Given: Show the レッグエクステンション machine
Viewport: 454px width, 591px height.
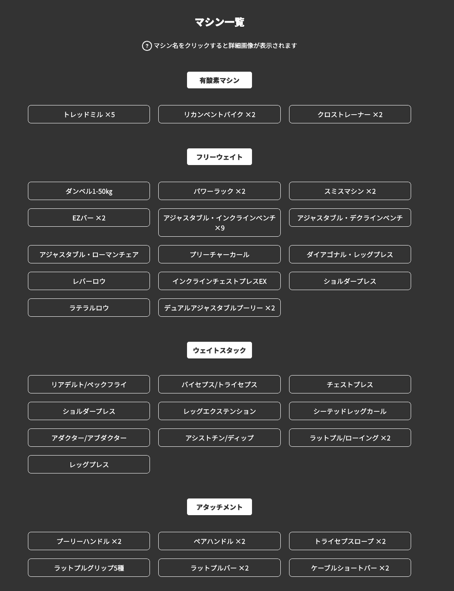Looking at the screenshot, I should click(x=219, y=411).
